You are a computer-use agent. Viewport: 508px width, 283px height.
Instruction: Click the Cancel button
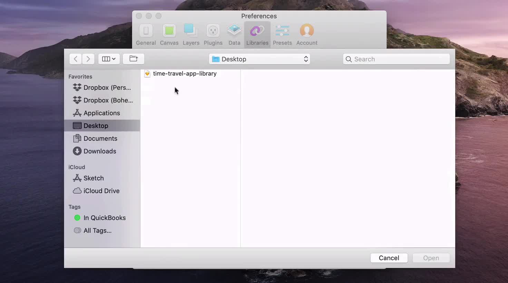389,258
